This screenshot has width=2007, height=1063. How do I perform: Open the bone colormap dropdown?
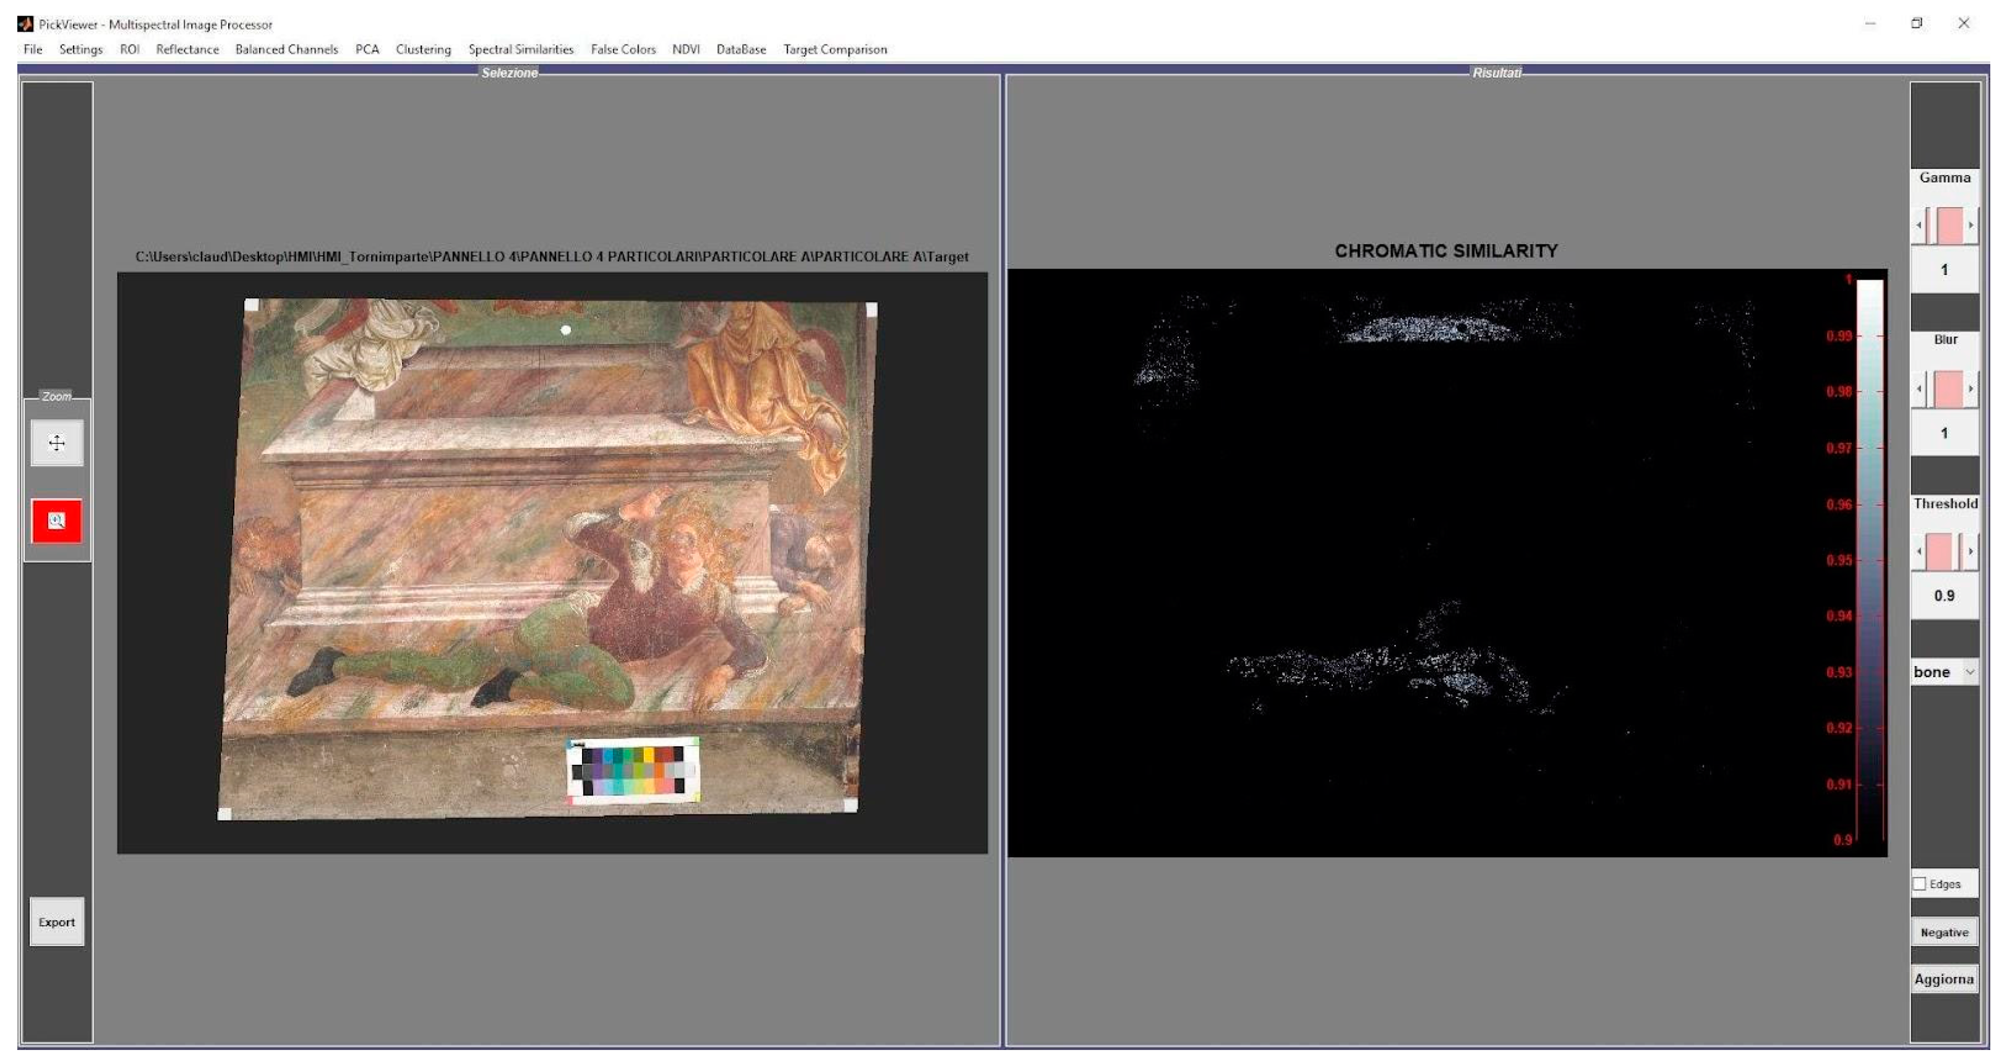(1945, 672)
